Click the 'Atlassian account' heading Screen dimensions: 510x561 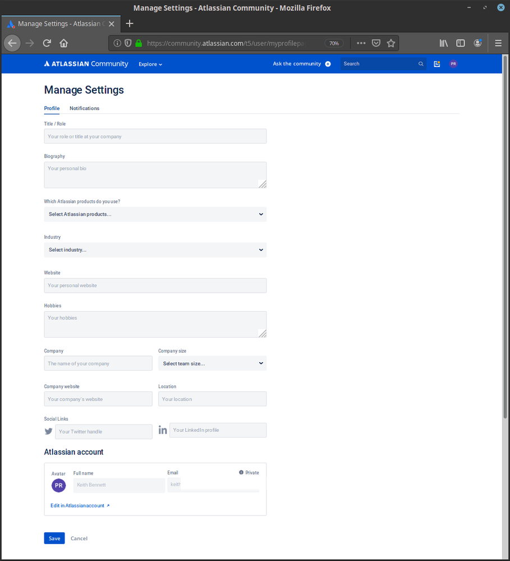click(x=73, y=452)
